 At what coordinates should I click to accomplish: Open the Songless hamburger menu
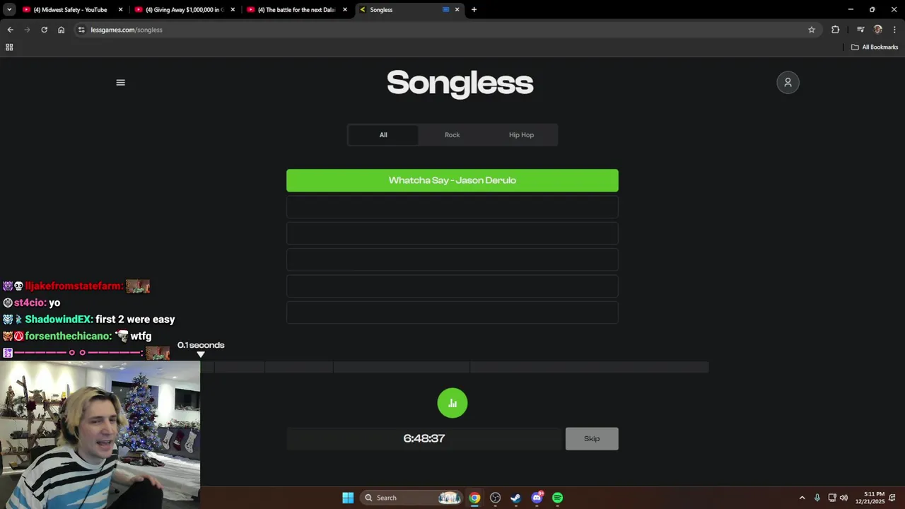[x=120, y=82]
